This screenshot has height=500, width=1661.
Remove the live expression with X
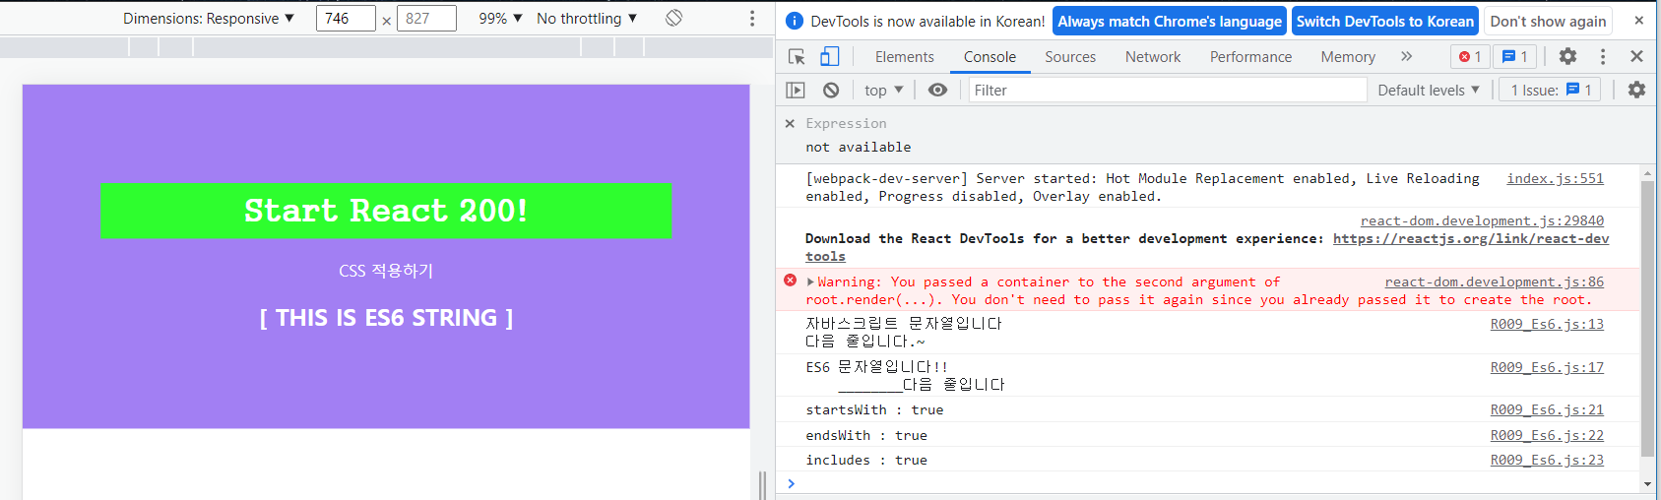point(790,124)
